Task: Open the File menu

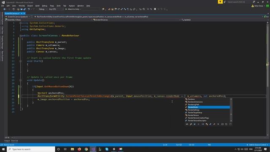Action: 3,6
